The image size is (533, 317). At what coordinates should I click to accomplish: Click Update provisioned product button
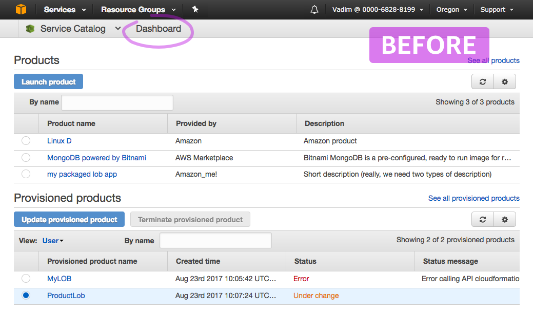click(x=69, y=219)
